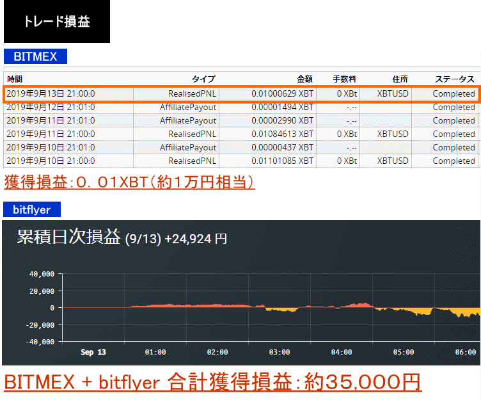The image size is (481, 400).
Task: Sort by the ステータス column header
Action: click(455, 79)
